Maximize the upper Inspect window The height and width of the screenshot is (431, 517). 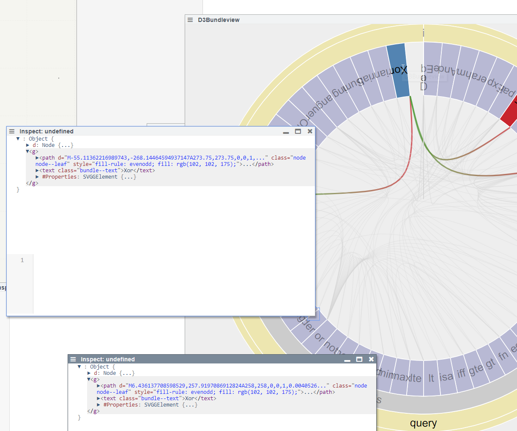coord(298,131)
